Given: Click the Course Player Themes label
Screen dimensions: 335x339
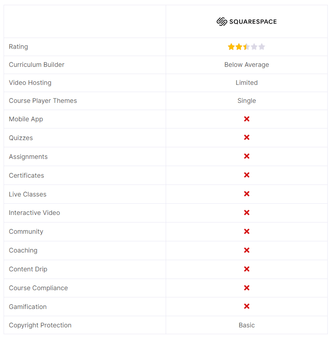Looking at the screenshot, I should 43,101.
